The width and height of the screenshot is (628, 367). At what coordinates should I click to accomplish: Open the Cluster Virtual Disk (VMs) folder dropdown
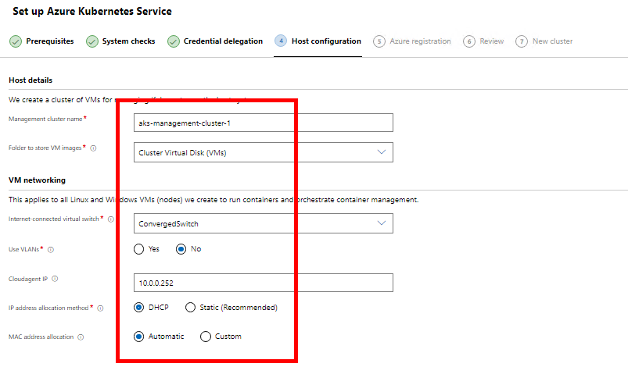pyautogui.click(x=263, y=152)
